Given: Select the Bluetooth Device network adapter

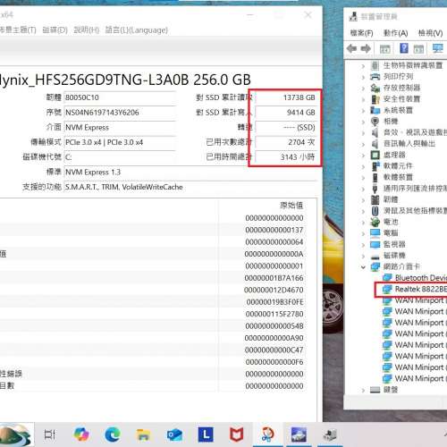Looking at the screenshot, I should (x=421, y=278).
